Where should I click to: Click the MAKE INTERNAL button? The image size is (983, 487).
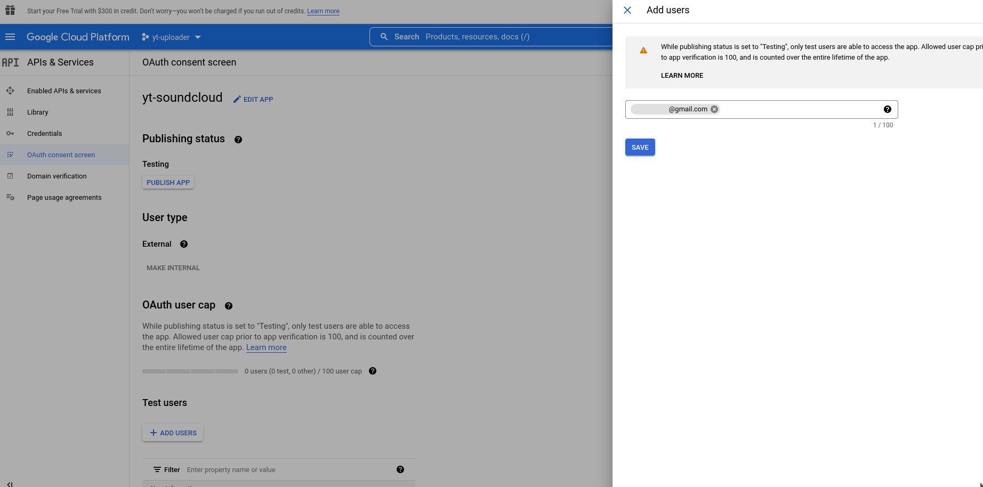click(x=173, y=268)
